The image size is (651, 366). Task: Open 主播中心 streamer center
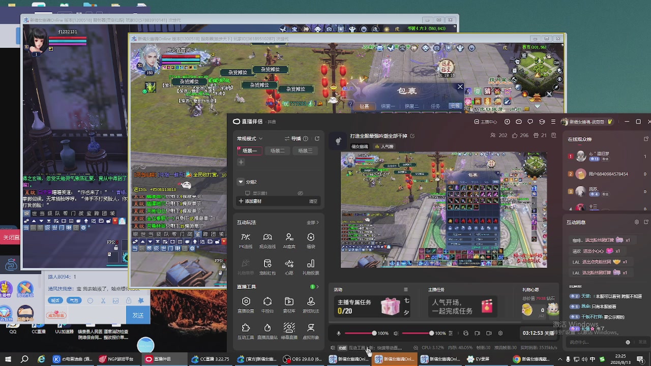(x=486, y=122)
